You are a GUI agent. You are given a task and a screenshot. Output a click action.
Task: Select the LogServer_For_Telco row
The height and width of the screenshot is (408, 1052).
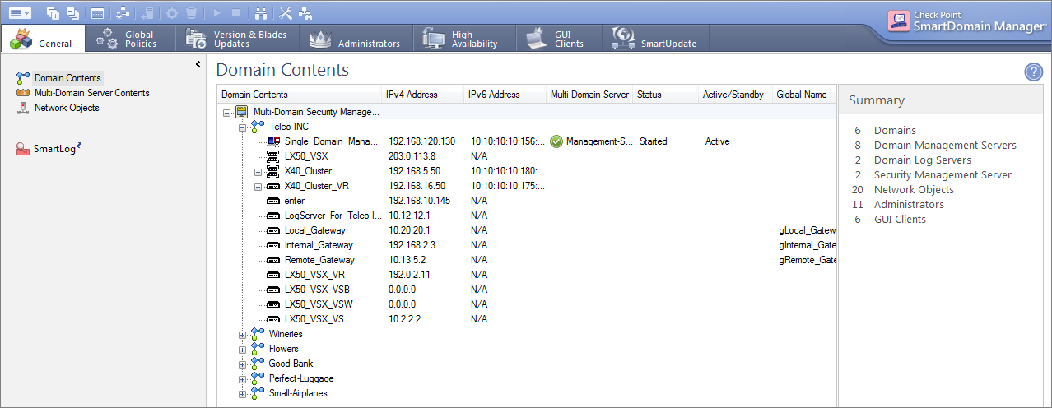tap(527, 216)
